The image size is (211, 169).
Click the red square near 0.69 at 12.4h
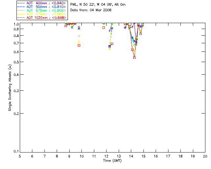click(112, 44)
